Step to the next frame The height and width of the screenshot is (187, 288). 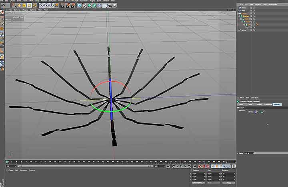tap(185, 166)
